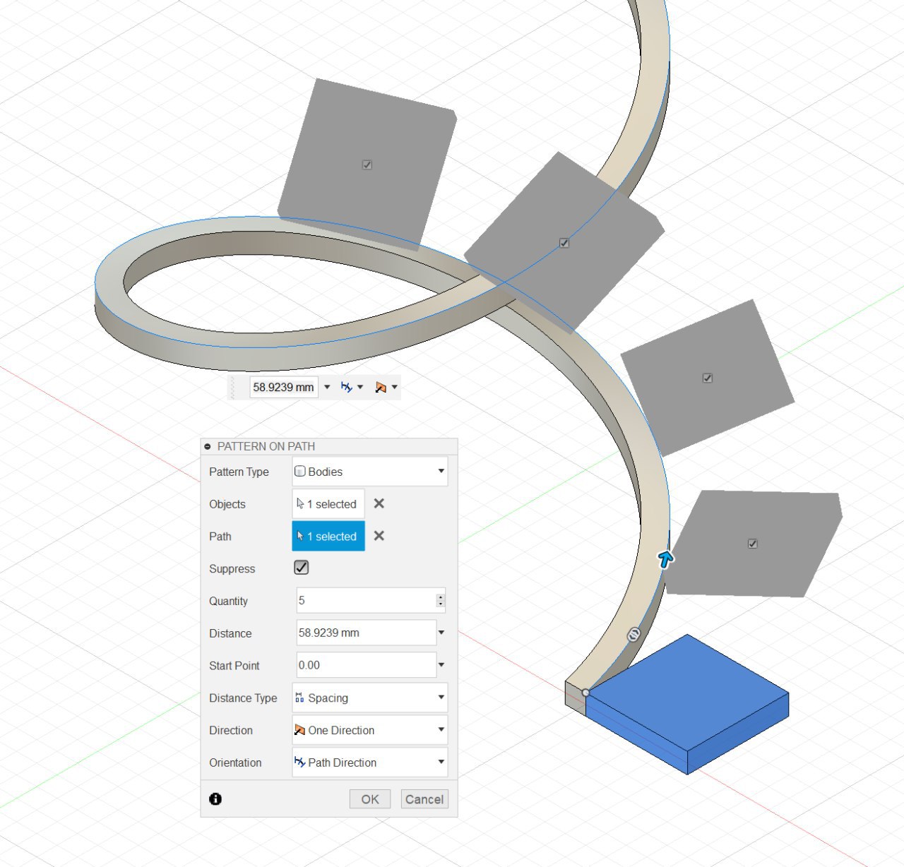The width and height of the screenshot is (904, 867).
Task: Click the Path '1 selected' selector
Action: [x=328, y=537]
